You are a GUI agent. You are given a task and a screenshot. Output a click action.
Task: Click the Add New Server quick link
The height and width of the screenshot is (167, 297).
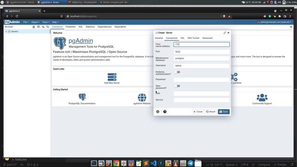tap(112, 78)
